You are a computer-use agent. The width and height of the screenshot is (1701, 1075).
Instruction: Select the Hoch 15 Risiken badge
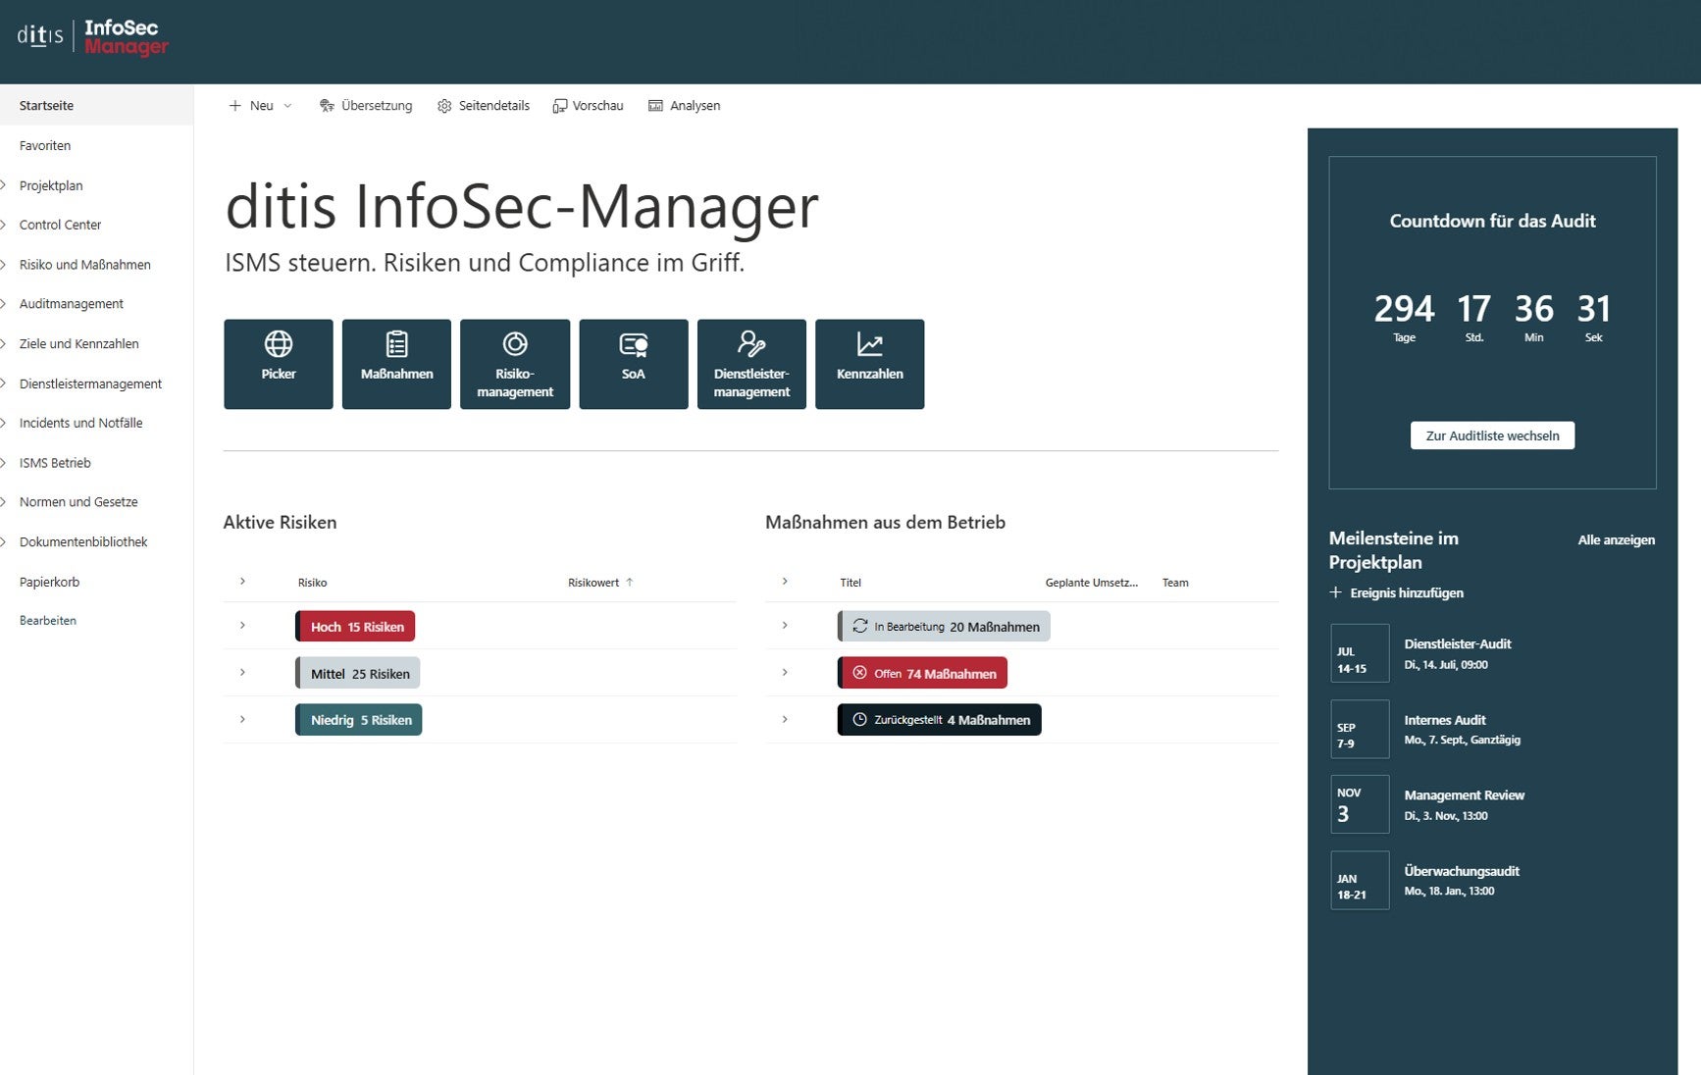355,626
